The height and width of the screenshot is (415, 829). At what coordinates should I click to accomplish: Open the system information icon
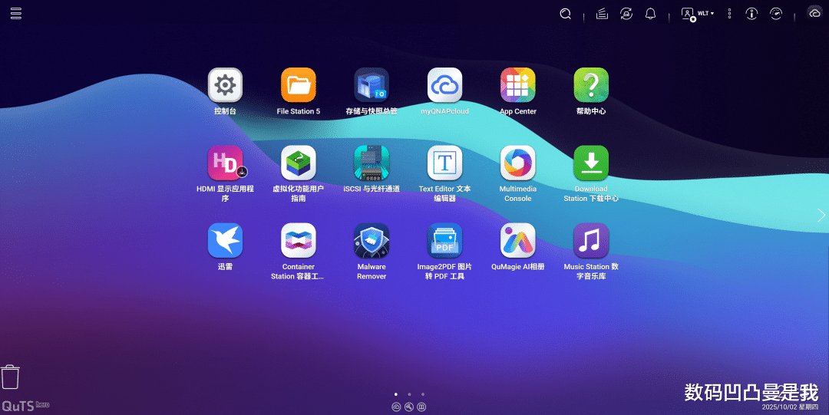(x=751, y=14)
